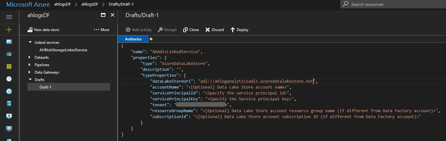Click the resourceGroupName placeholder value
Screen dimensions: 446x141
pyautogui.click(x=319, y=111)
